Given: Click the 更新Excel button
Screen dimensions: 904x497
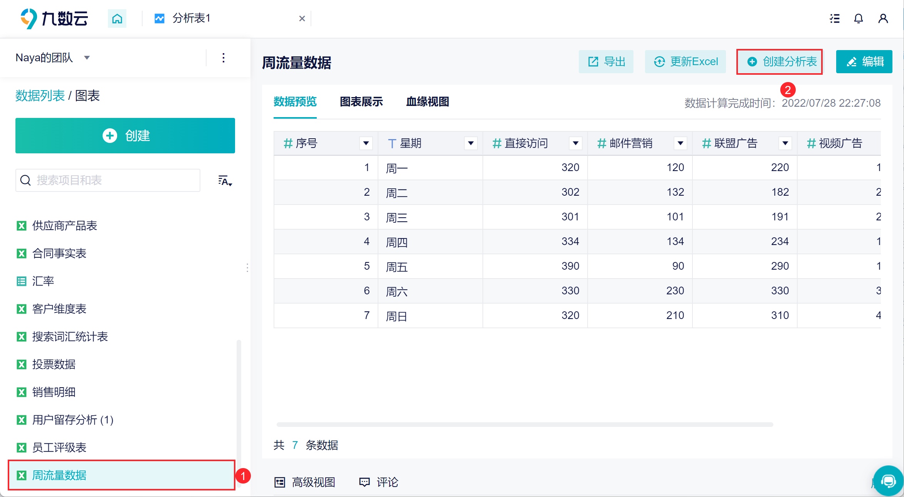Looking at the screenshot, I should [686, 62].
